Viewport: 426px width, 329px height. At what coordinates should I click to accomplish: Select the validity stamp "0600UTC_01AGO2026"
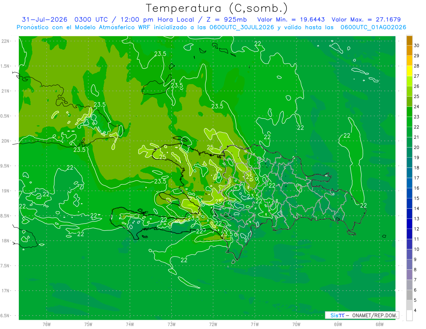pyautogui.click(x=373, y=27)
